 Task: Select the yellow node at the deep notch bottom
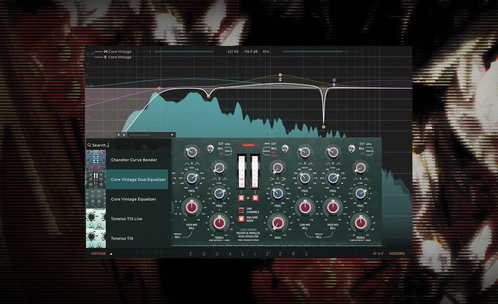tap(324, 127)
